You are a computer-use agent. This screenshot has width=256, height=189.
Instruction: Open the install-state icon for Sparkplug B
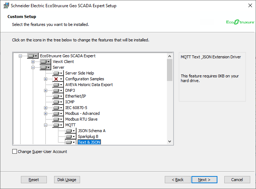(x=70, y=136)
